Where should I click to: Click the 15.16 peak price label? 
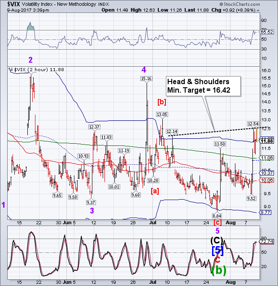147,79
